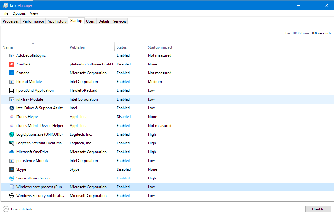Click the Skype icon in list
This screenshot has width=334, height=217.
pos(12,169)
